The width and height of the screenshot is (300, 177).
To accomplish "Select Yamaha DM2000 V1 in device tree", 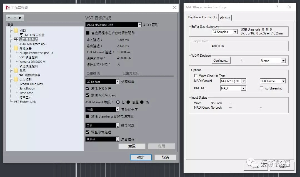I will tap(33, 62).
